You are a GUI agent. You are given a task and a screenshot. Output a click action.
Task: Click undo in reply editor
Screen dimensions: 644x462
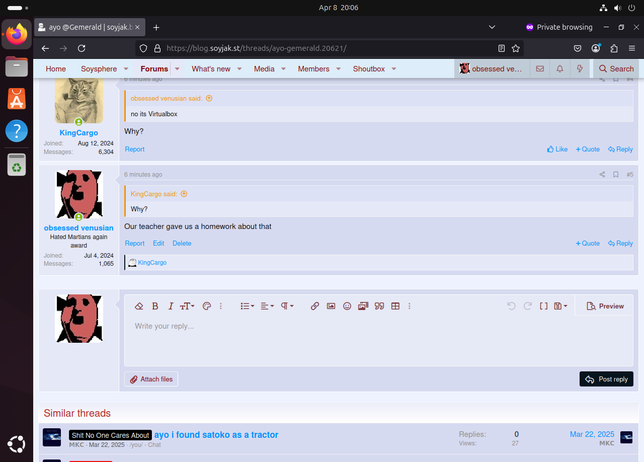tap(512, 306)
